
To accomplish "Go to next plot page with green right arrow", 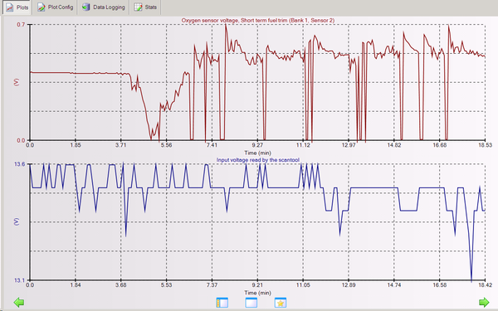I will pos(484,302).
